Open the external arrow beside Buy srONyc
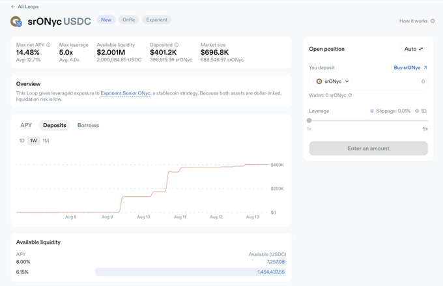 pyautogui.click(x=425, y=68)
